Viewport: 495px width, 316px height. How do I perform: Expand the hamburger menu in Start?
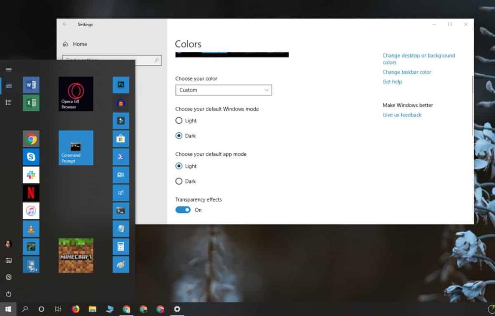tap(8, 69)
